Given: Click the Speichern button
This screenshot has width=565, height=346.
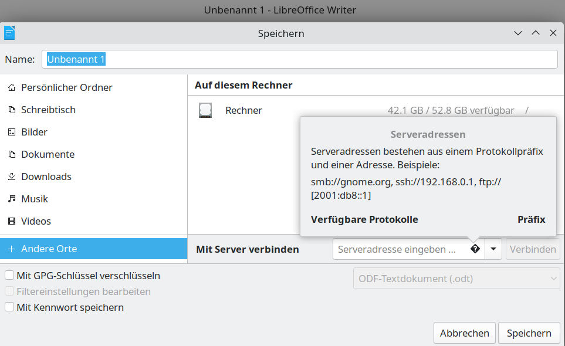Looking at the screenshot, I should tap(529, 333).
